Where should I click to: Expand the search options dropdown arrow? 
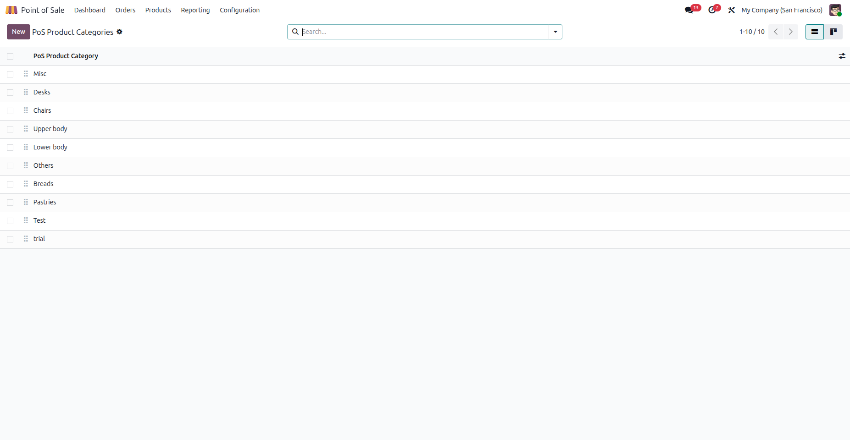tap(555, 32)
